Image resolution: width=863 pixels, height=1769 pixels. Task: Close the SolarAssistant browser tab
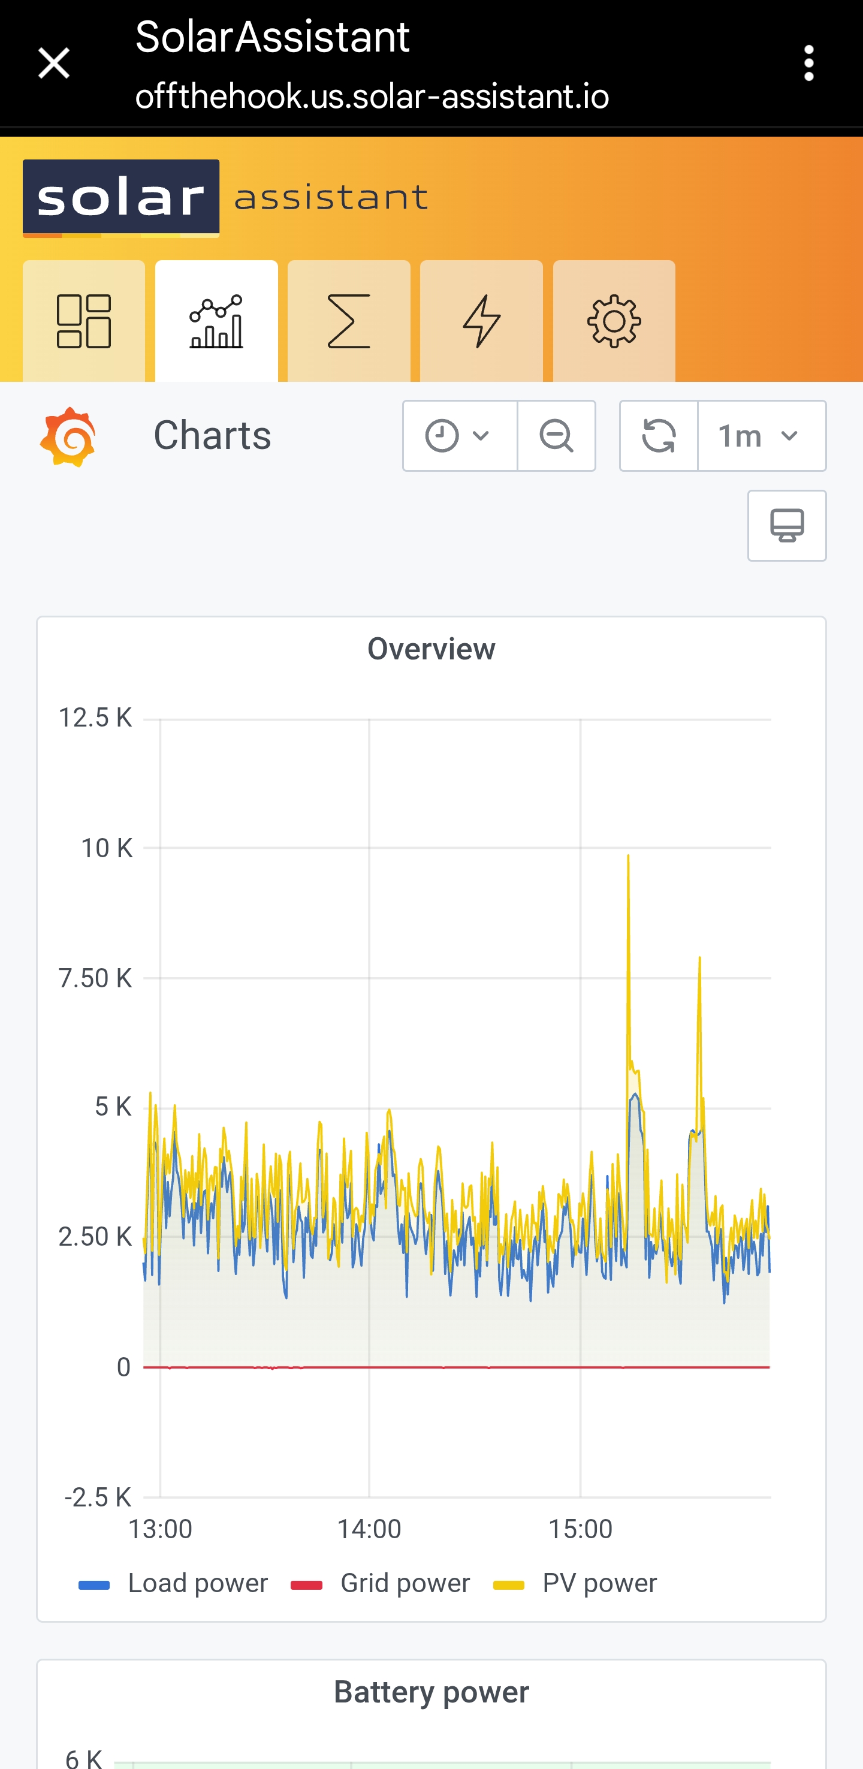53,63
